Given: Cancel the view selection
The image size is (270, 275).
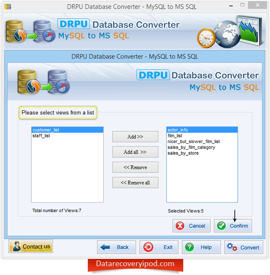Looking at the screenshot, I should (192, 226).
